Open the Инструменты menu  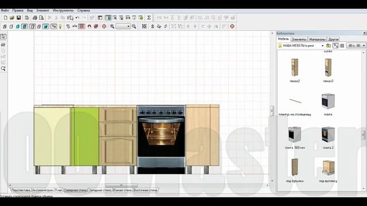tap(63, 10)
